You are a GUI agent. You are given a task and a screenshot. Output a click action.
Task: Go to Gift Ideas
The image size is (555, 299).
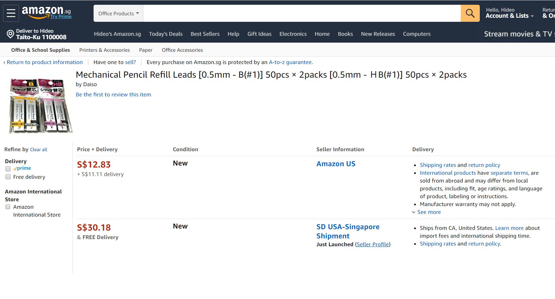tap(259, 34)
